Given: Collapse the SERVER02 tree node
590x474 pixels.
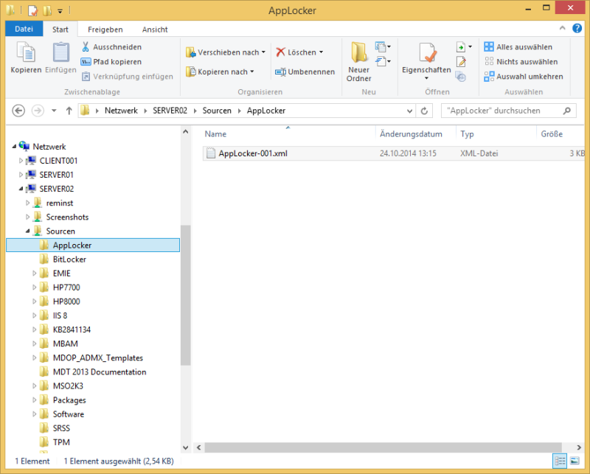Looking at the screenshot, I should 21,189.
